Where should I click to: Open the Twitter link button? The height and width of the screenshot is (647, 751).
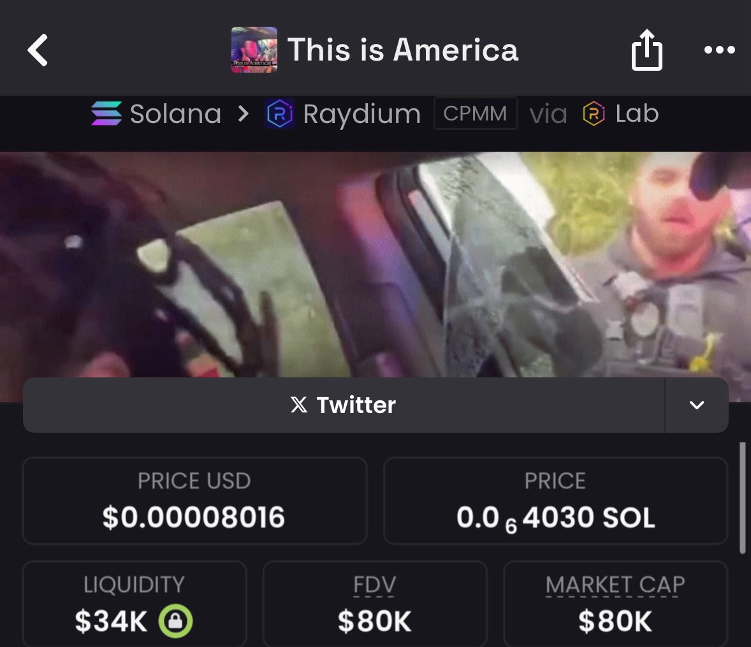tap(344, 405)
